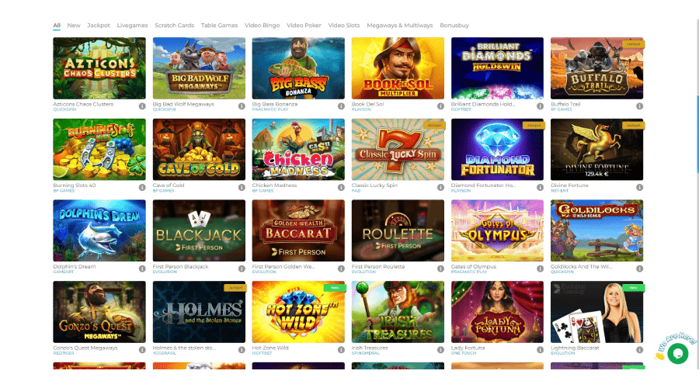Open the Book Del Sol game thumbnail

[x=398, y=68]
